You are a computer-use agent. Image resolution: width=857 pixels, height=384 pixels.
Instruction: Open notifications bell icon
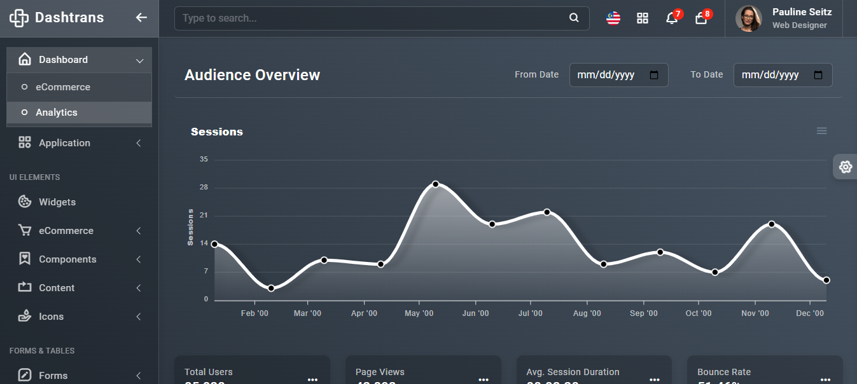point(671,18)
